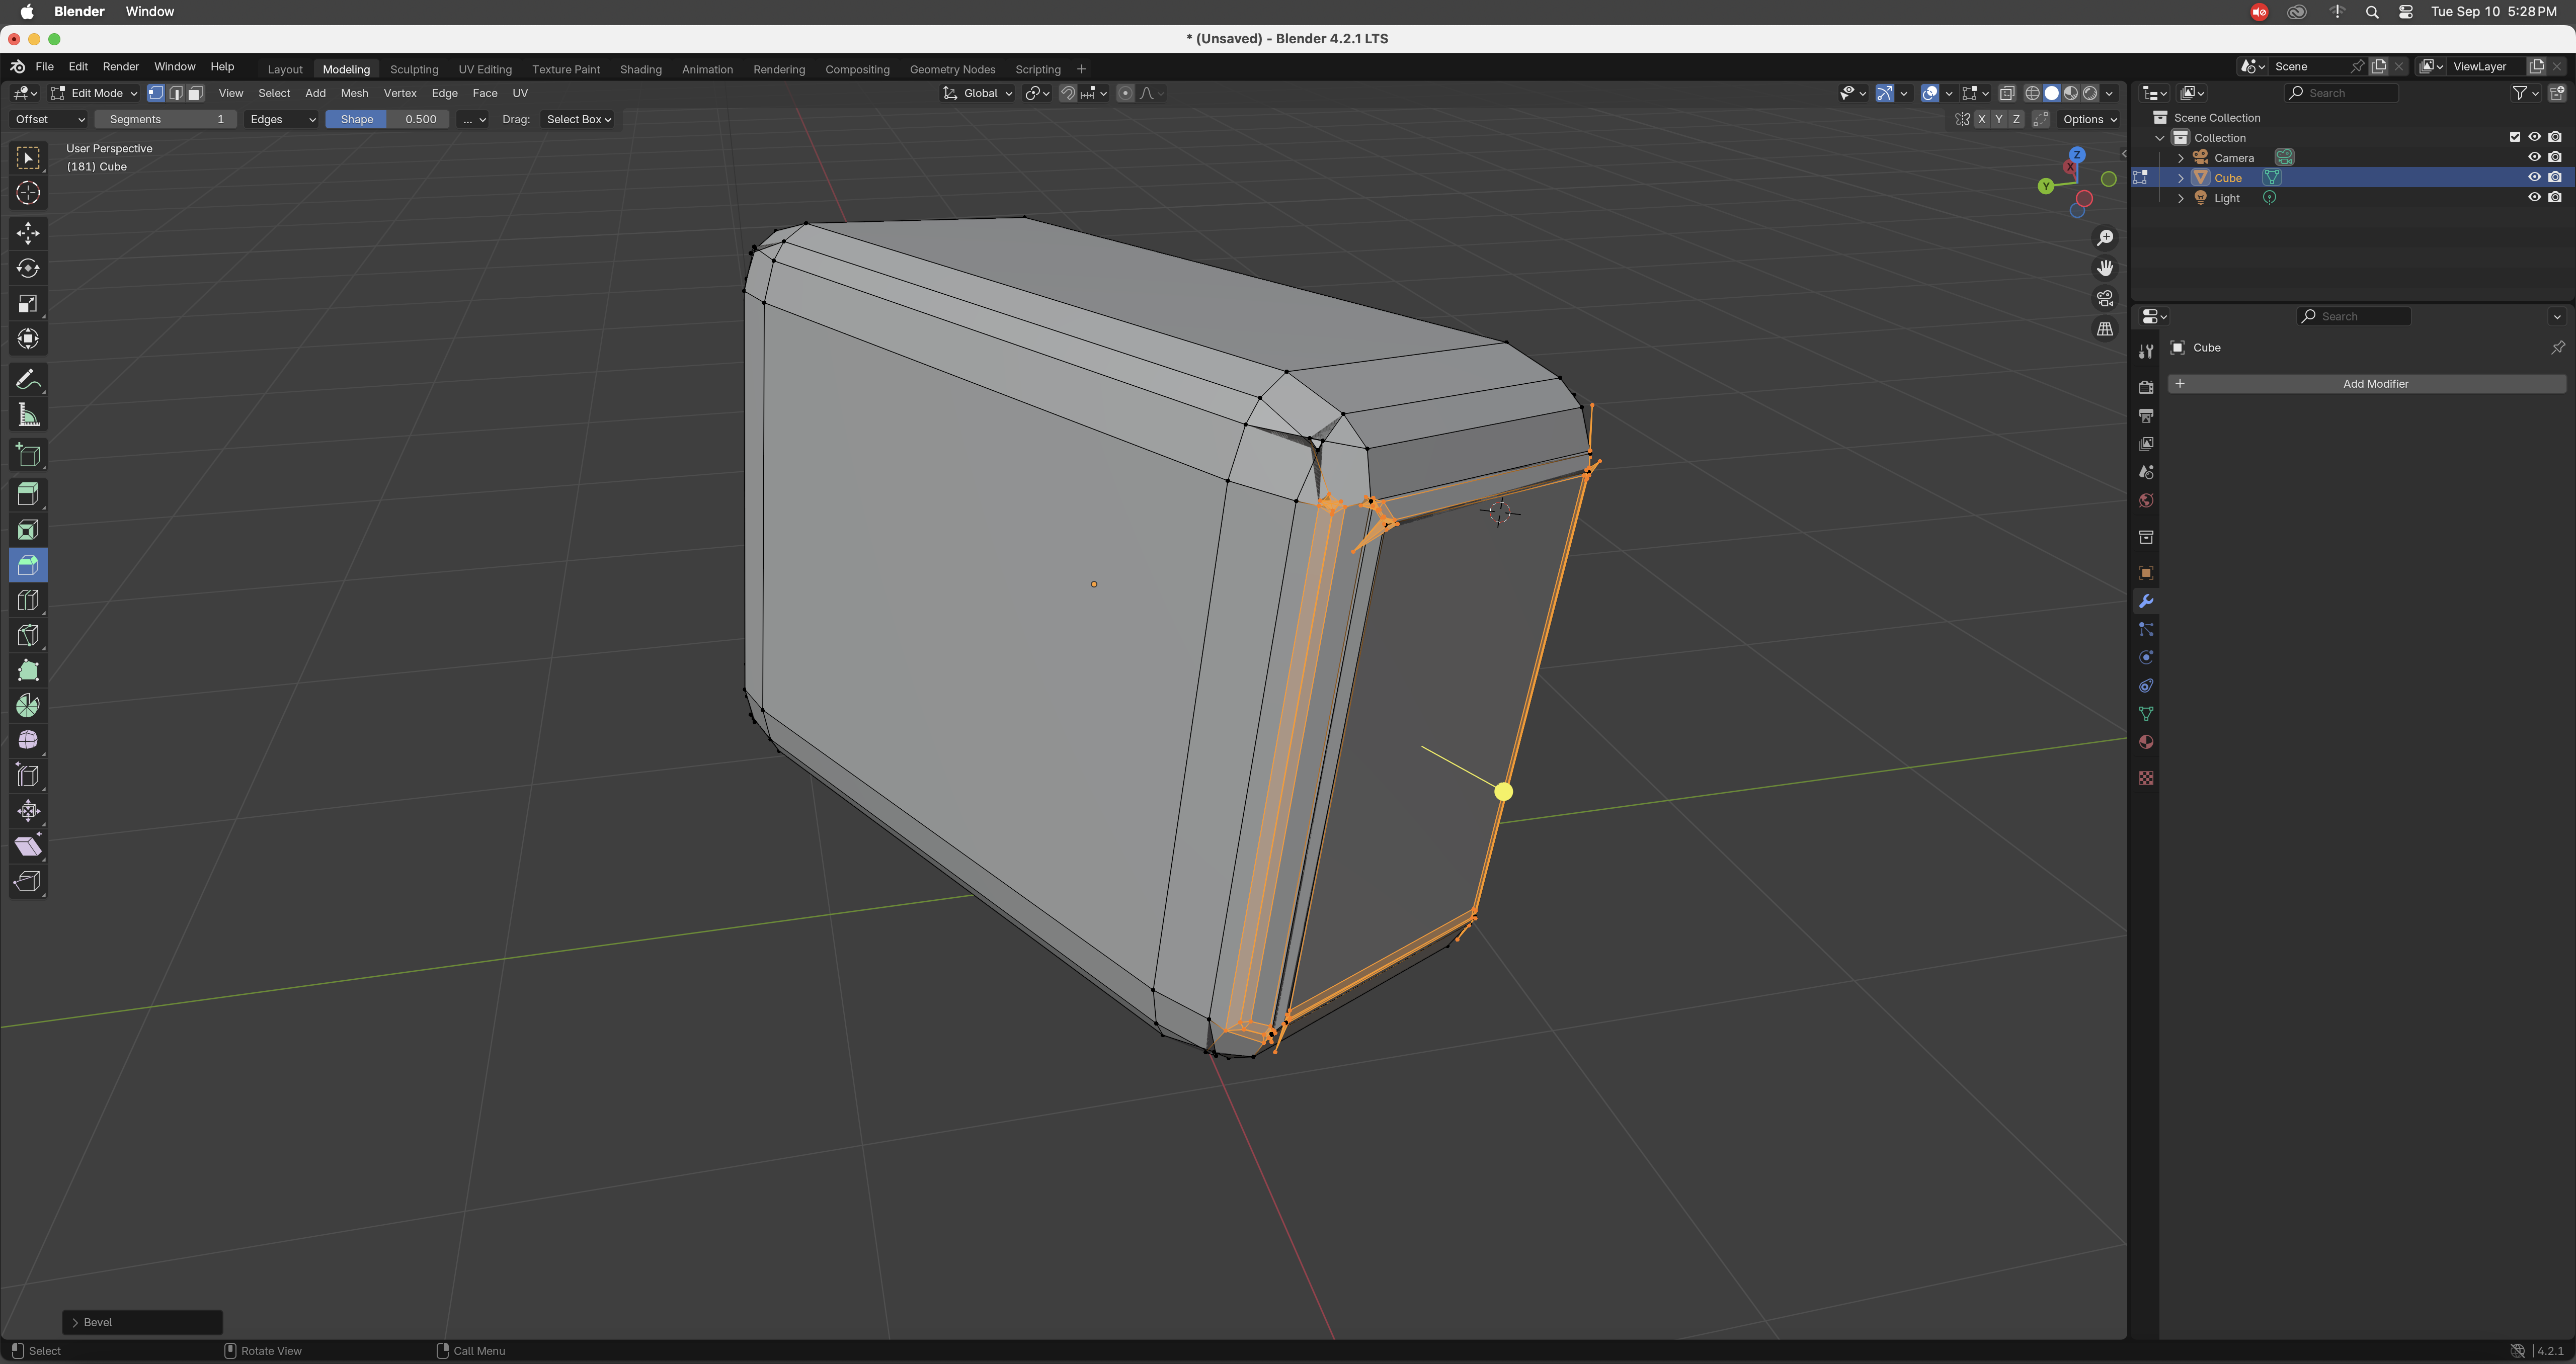Click the bevel Shape slider
The height and width of the screenshot is (1364, 2576).
coord(387,119)
